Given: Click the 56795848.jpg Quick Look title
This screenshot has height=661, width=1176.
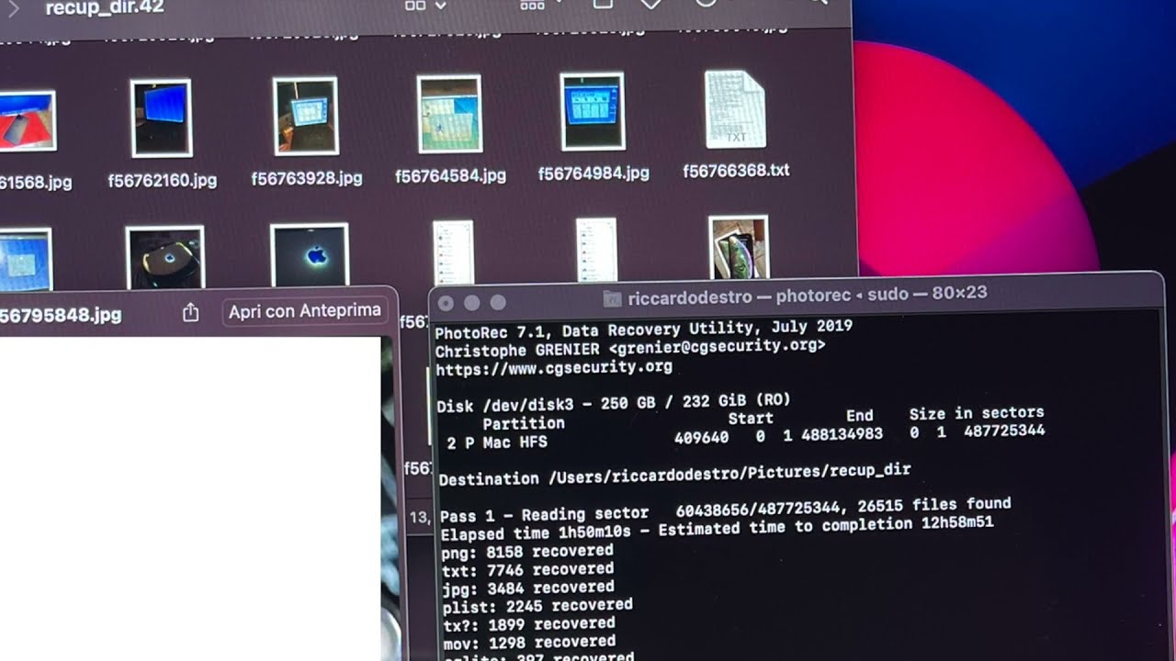Looking at the screenshot, I should [61, 315].
